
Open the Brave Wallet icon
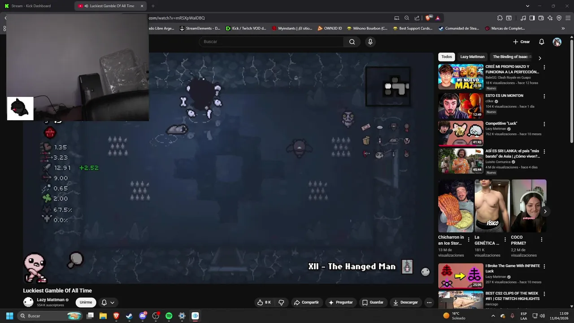coord(541,18)
